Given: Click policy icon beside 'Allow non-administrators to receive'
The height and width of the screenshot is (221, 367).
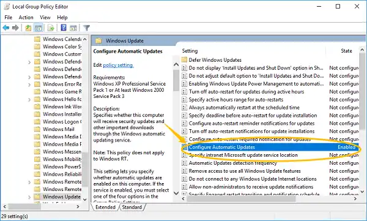Looking at the screenshot, I should coord(185,187).
